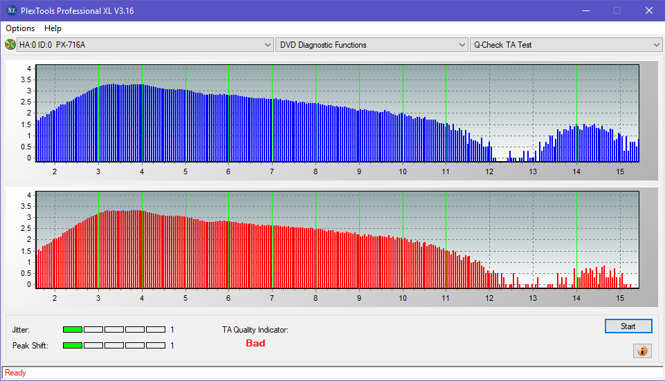The width and height of the screenshot is (665, 381).
Task: Minimize the PlexTools window
Action: pos(586,10)
